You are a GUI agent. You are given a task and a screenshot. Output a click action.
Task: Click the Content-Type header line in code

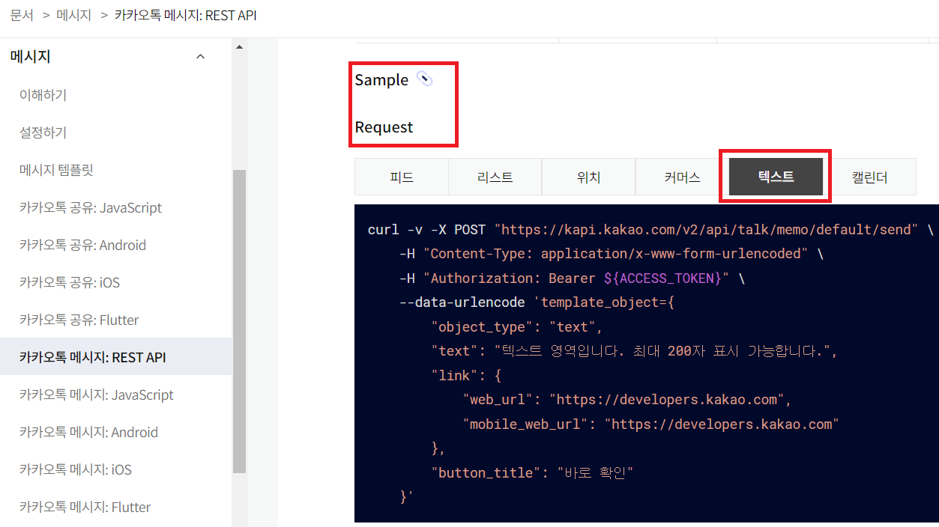pyautogui.click(x=611, y=254)
